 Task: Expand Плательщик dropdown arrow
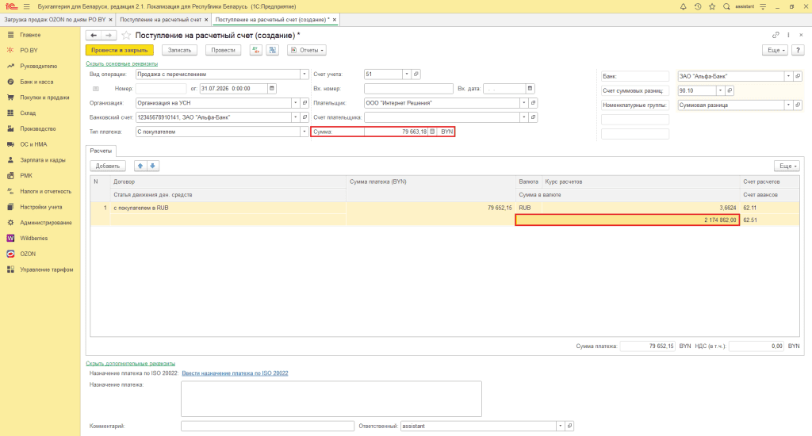pyautogui.click(x=523, y=103)
